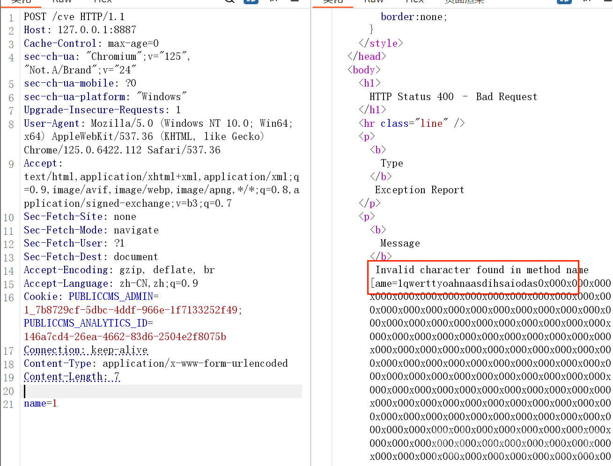Click HTTP Status 400 – Bad Request text

[453, 97]
